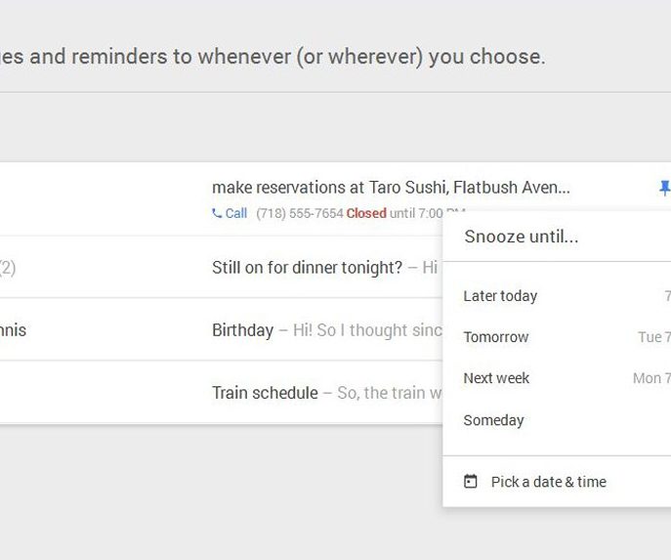Click the calendar icon in the snooze menu
The image size is (671, 560).
click(471, 482)
